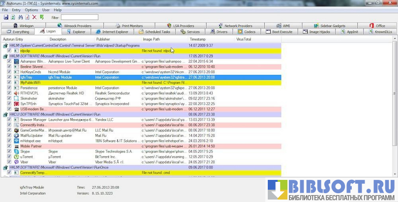Click the Skype entry icon

(17, 152)
